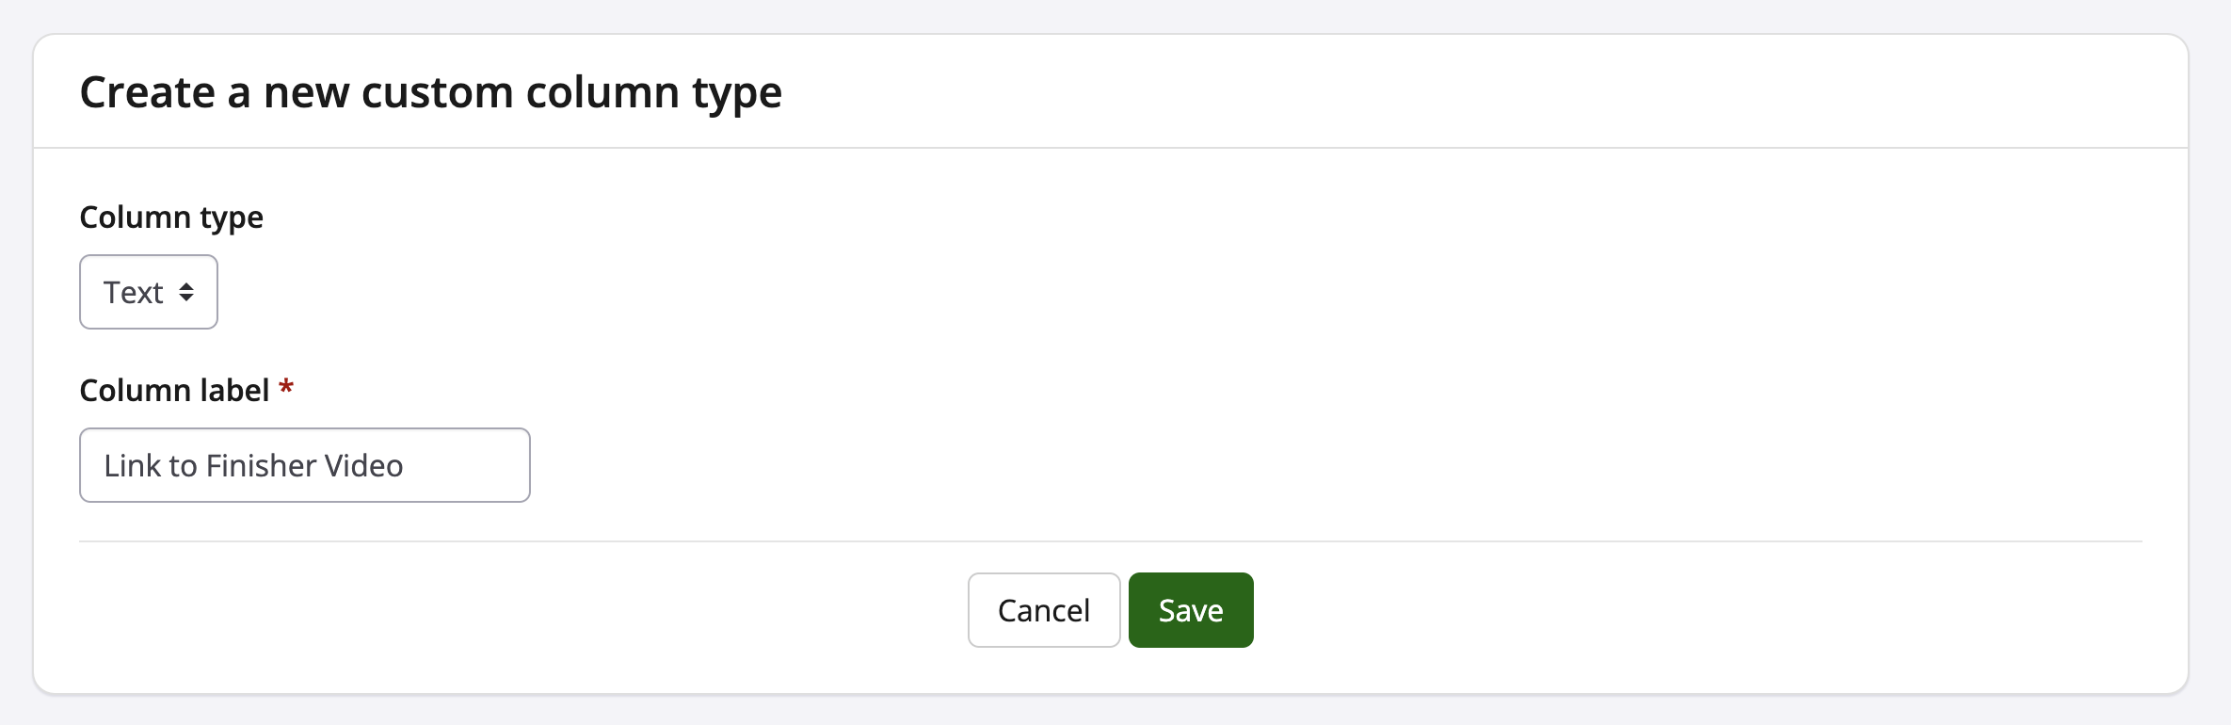Click the 'Create a new custom column type' heading
The width and height of the screenshot is (2231, 725).
(430, 92)
